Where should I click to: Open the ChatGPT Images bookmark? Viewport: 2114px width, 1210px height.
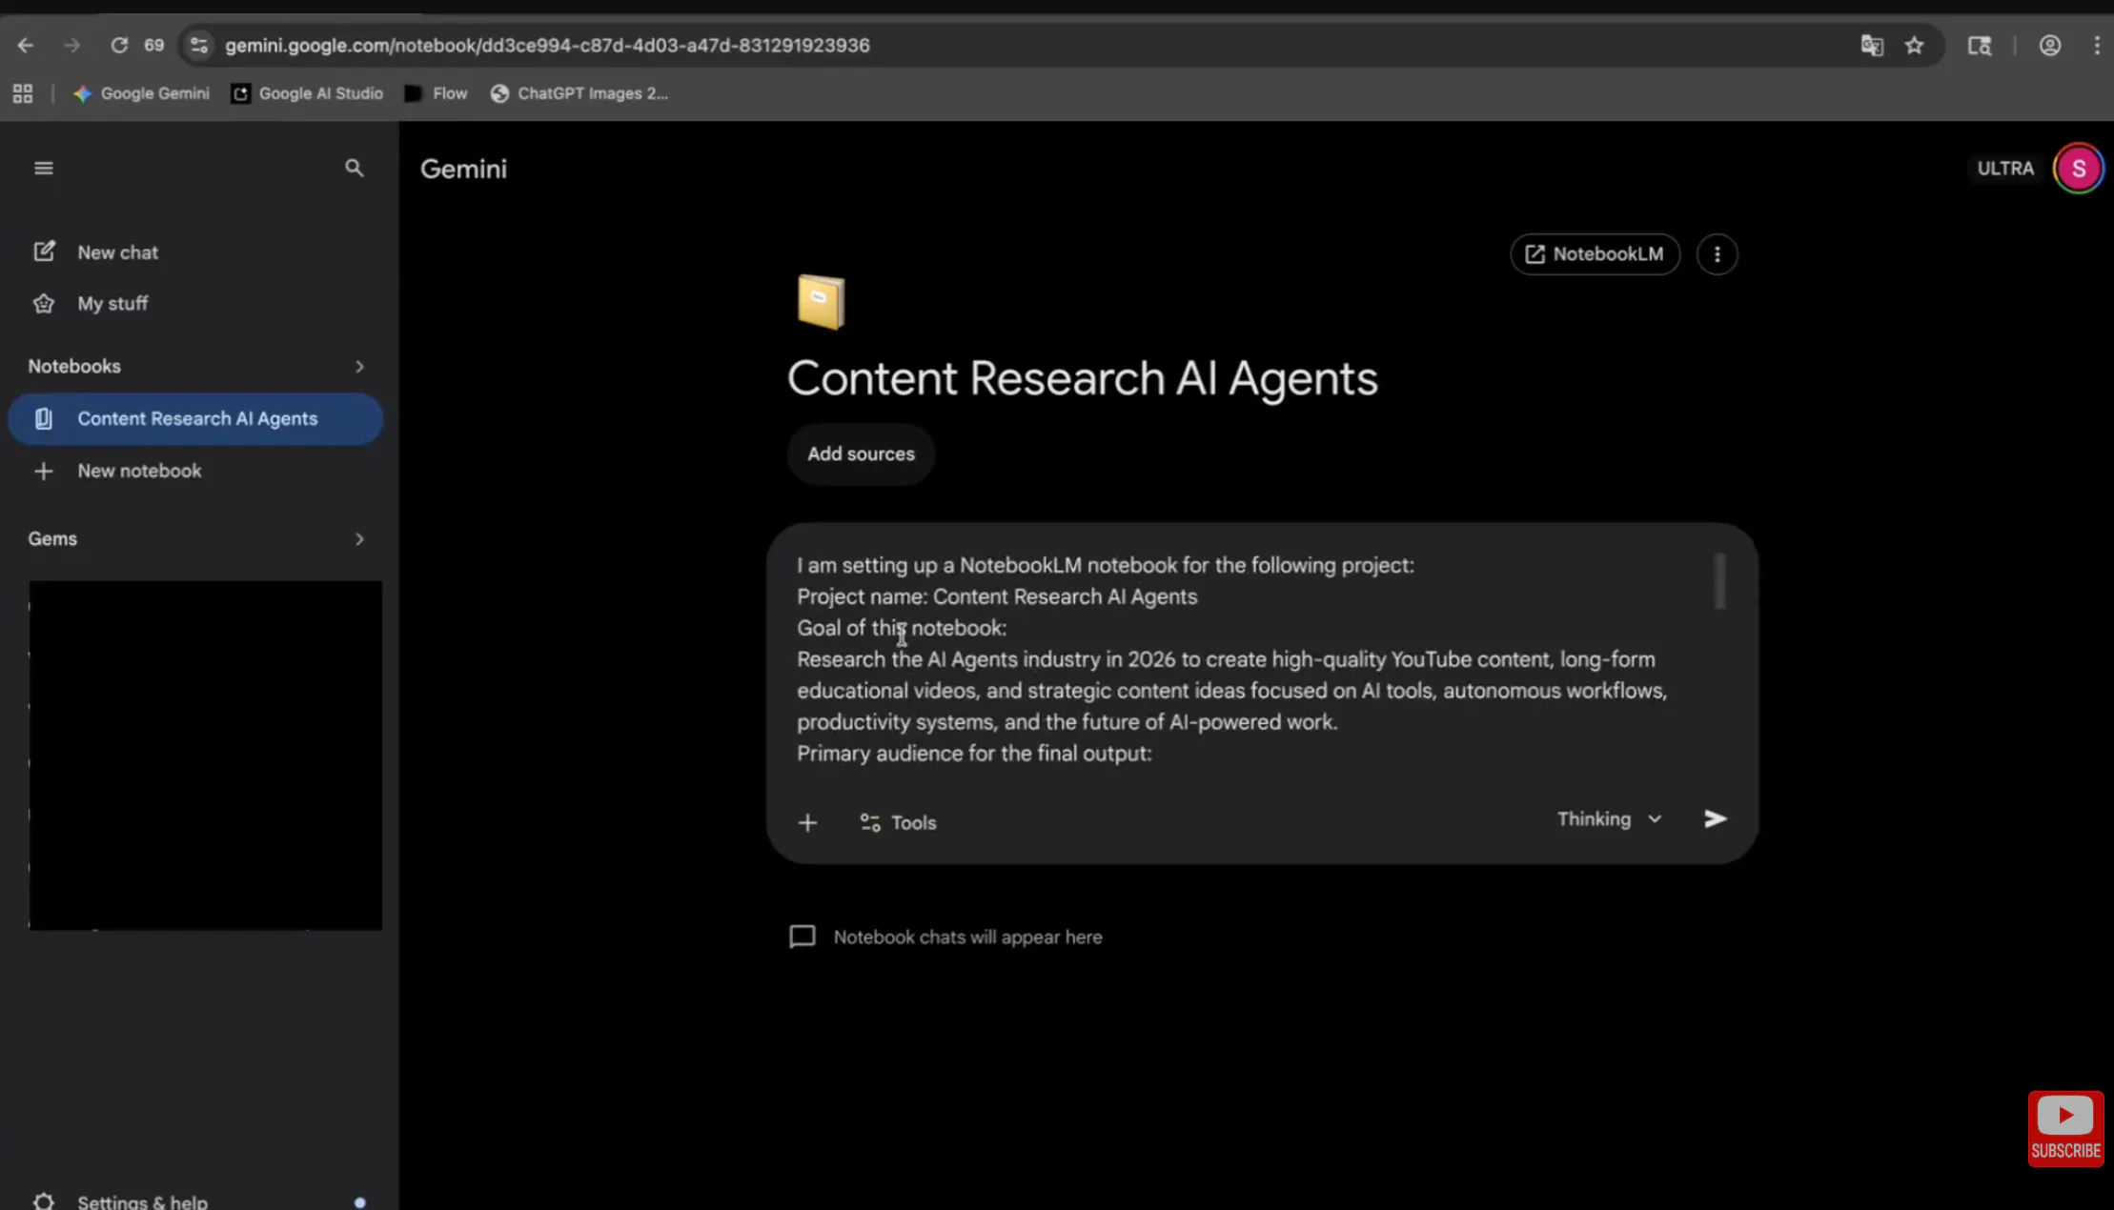click(579, 93)
